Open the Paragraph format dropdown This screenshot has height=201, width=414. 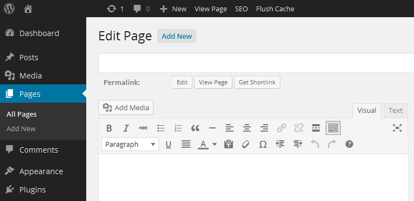tap(130, 144)
